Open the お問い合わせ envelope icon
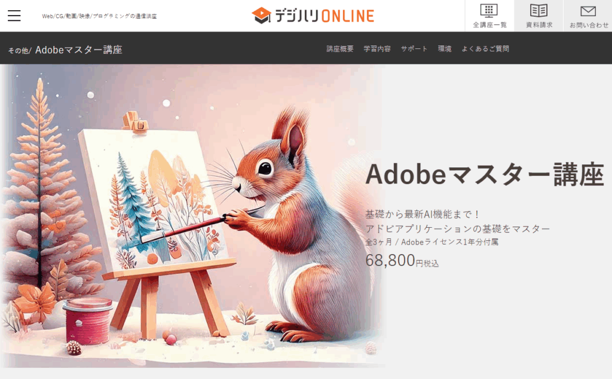 click(588, 11)
